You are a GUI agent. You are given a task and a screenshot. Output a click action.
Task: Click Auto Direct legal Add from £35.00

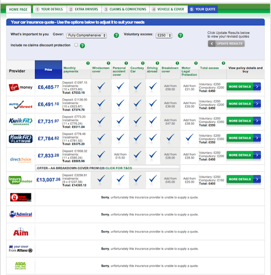pyautogui.click(x=189, y=105)
